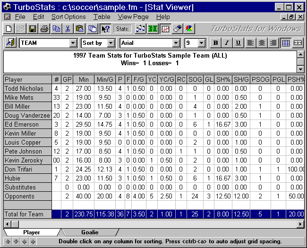Click the SH% column header
307x248 pixels.
pyautogui.click(x=223, y=79)
